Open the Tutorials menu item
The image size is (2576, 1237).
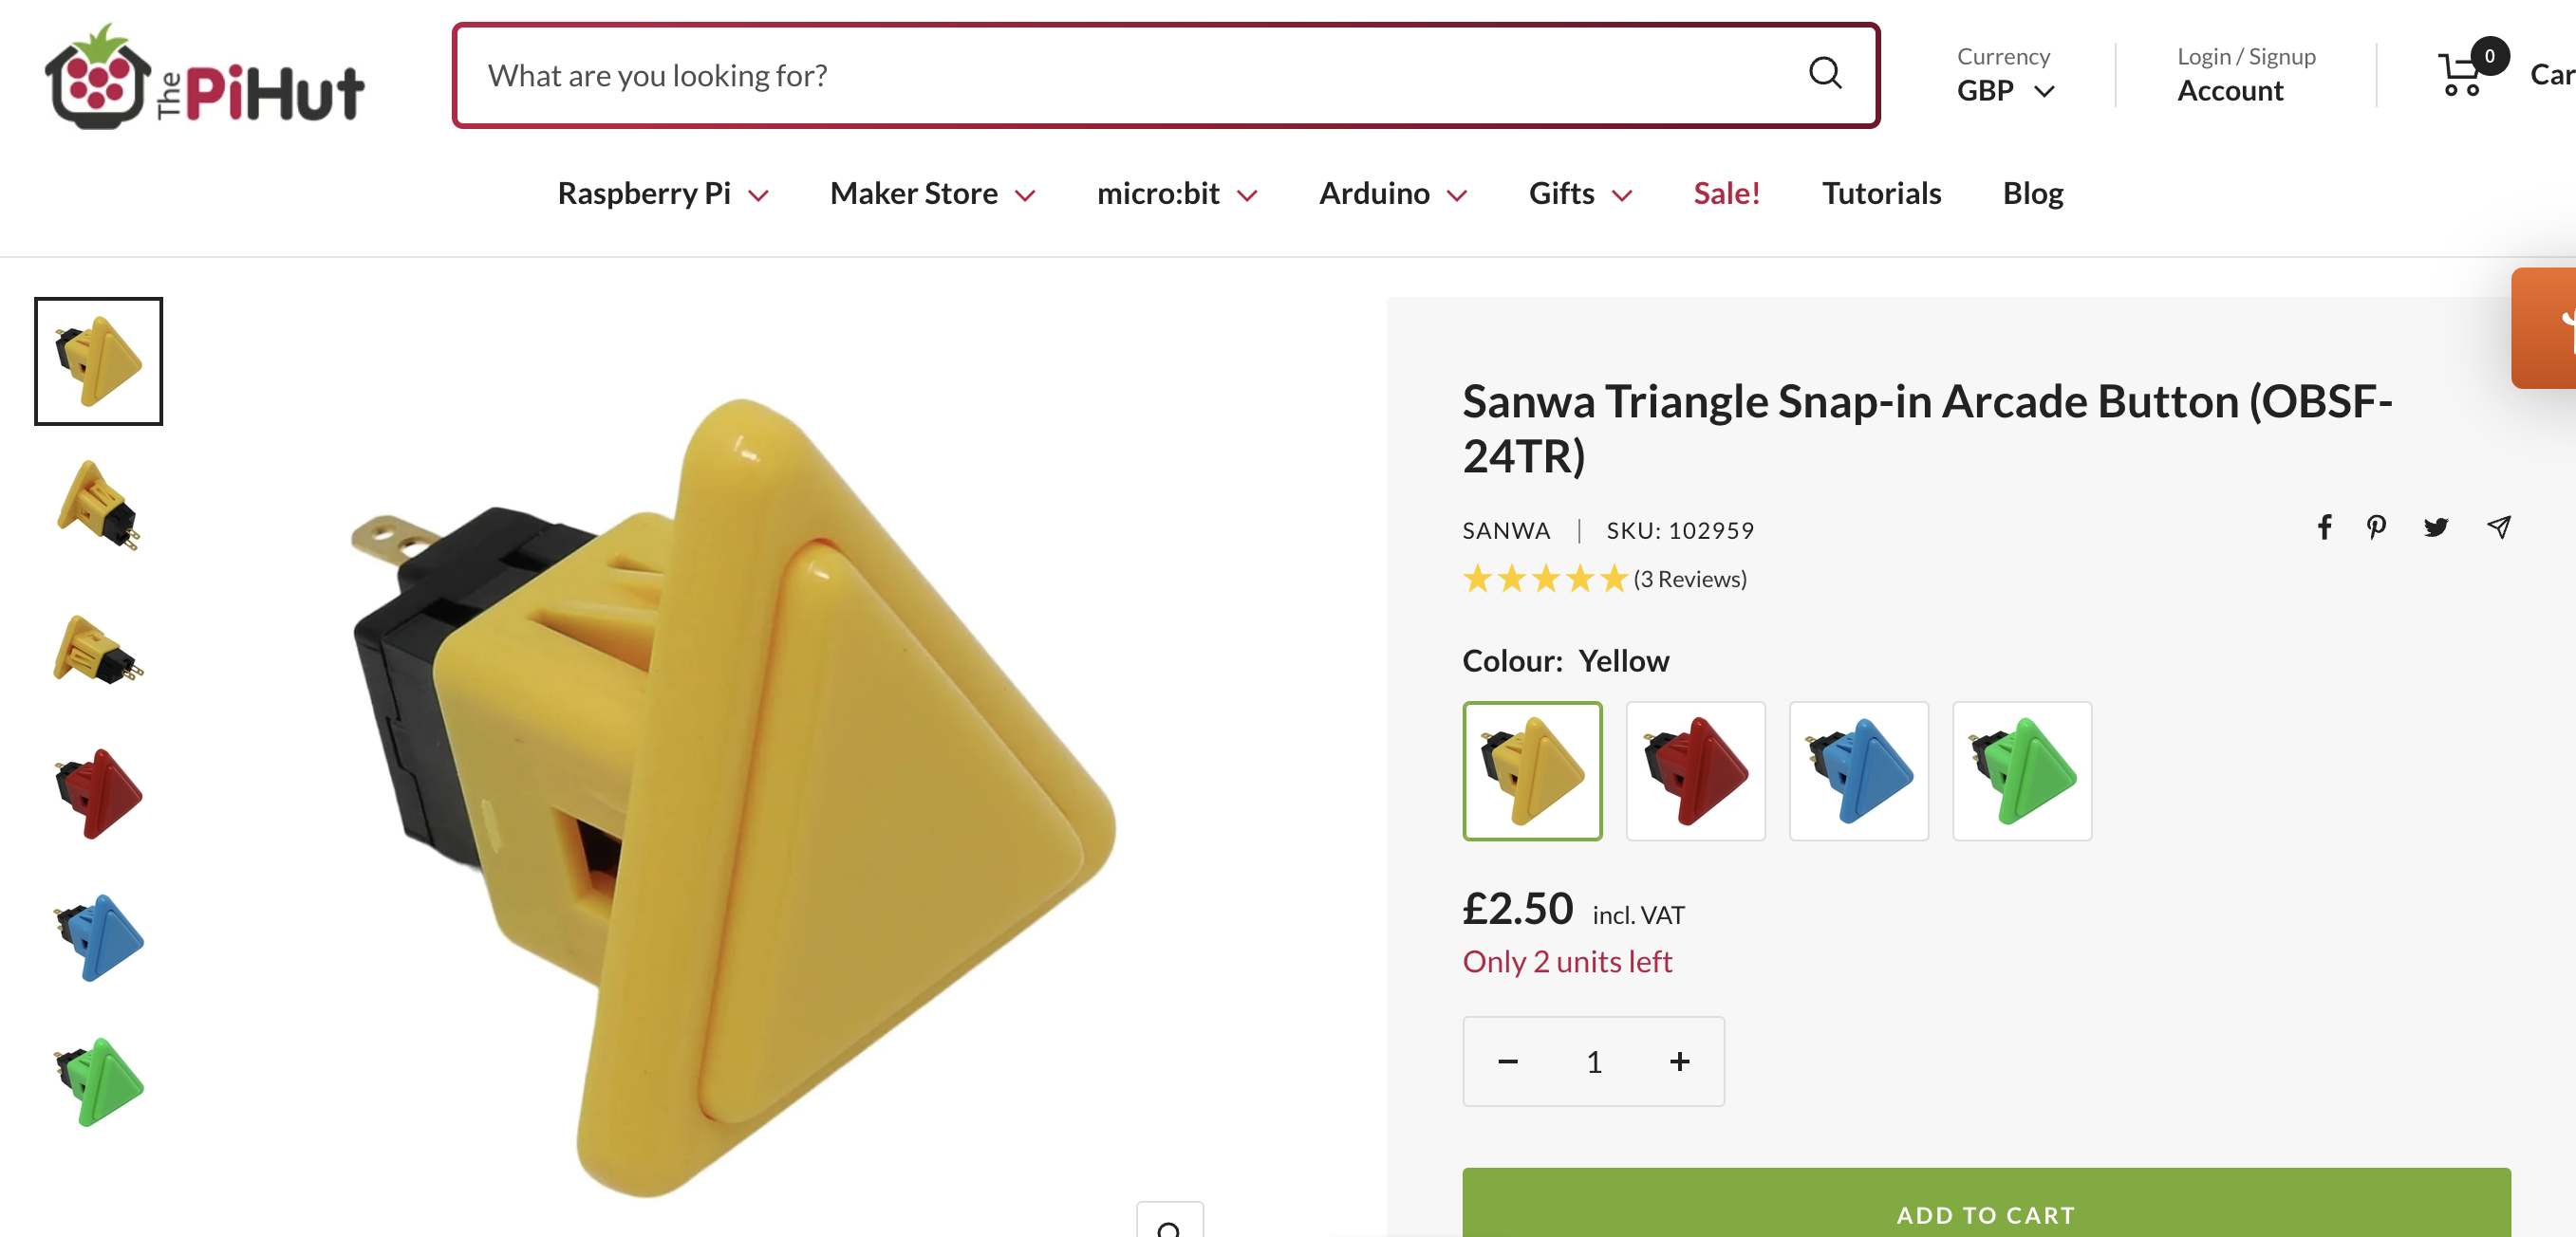pyautogui.click(x=1881, y=194)
